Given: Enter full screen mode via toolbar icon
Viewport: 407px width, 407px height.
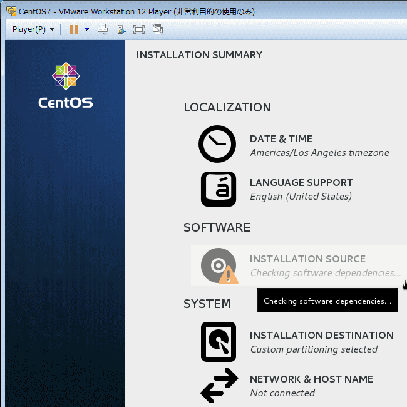Looking at the screenshot, I should coord(139,29).
